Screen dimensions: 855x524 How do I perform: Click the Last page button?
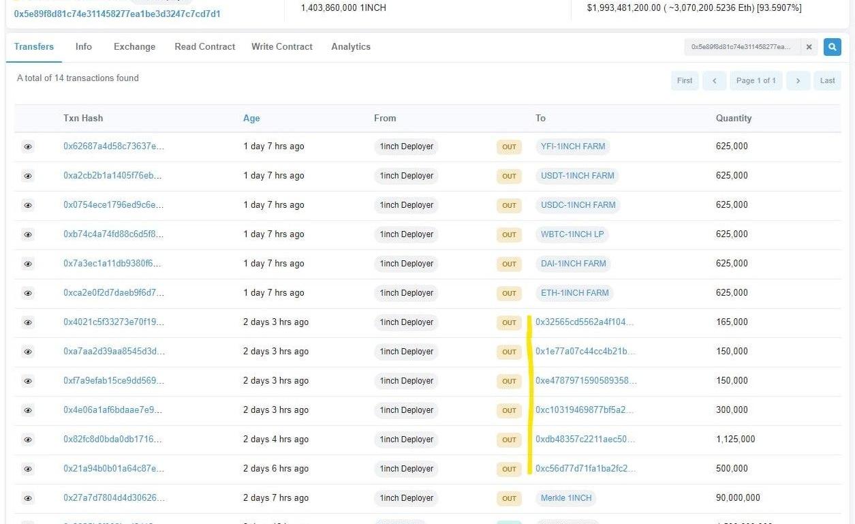click(827, 80)
